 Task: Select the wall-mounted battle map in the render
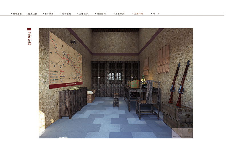point(65,61)
